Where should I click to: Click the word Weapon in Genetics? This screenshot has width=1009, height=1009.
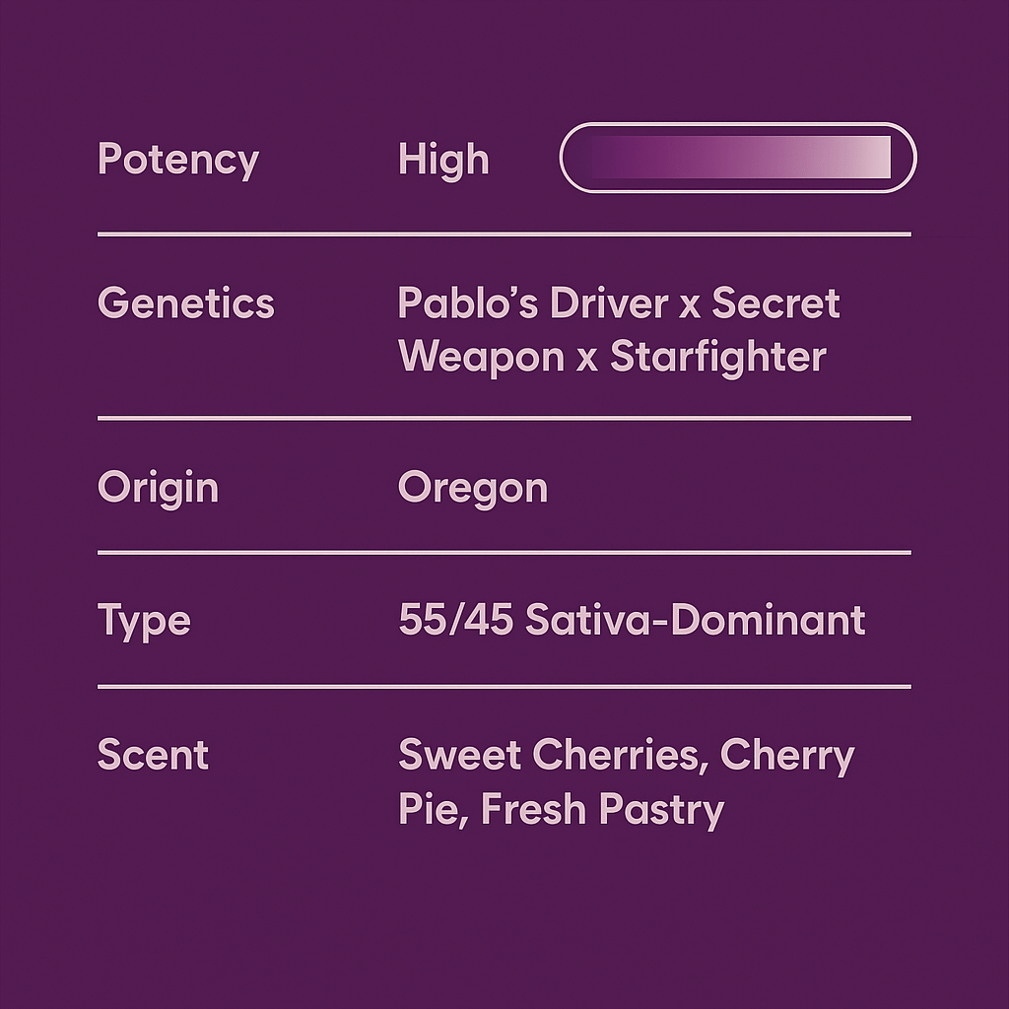(x=482, y=357)
